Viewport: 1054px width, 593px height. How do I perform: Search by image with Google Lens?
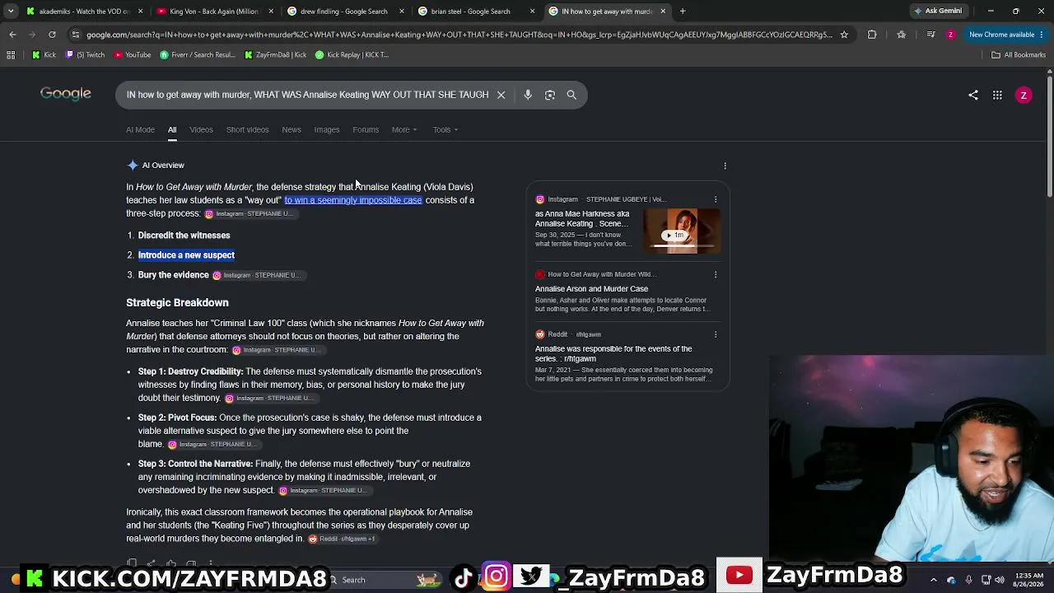tap(550, 95)
